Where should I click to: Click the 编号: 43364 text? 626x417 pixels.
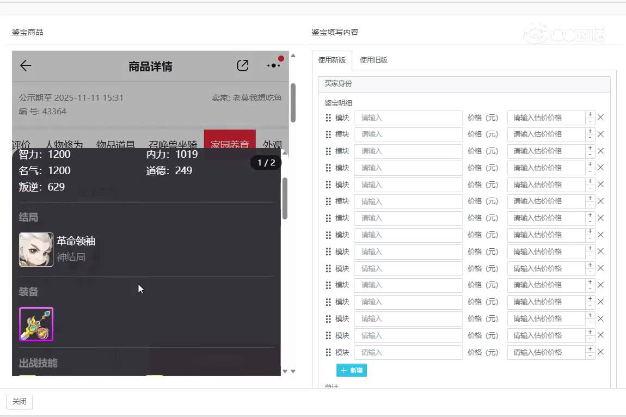point(42,112)
